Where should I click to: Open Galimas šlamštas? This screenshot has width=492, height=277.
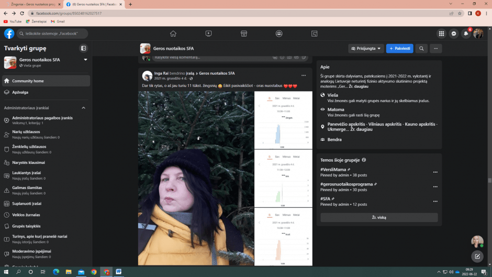pyautogui.click(x=46, y=190)
